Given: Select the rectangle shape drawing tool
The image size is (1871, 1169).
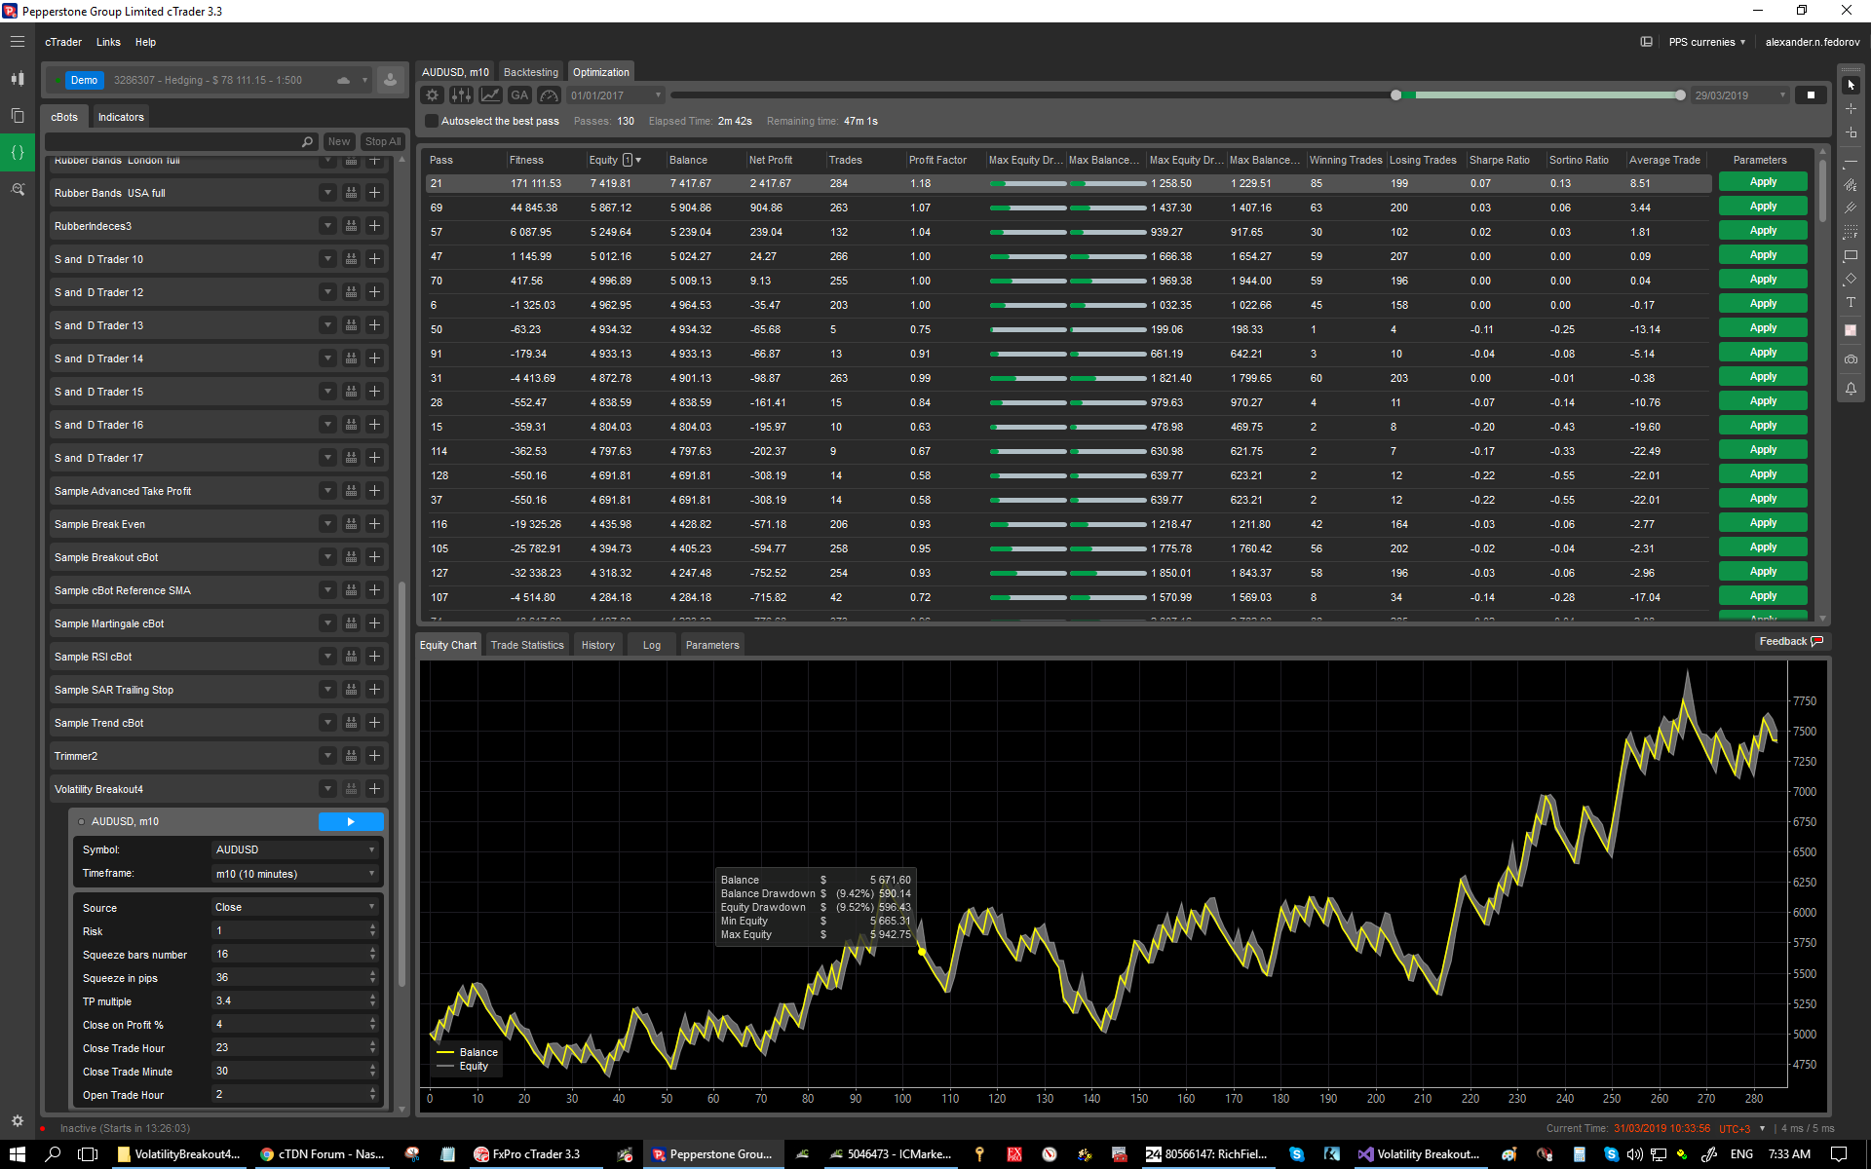Looking at the screenshot, I should pos(1851,256).
